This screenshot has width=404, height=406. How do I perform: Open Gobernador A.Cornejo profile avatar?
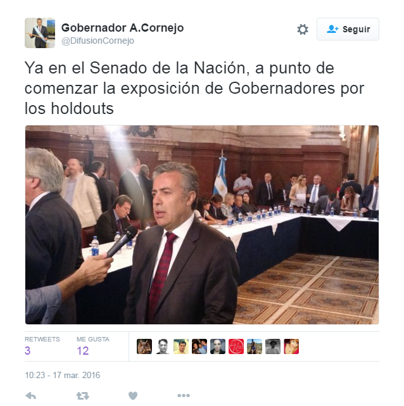tap(40, 33)
